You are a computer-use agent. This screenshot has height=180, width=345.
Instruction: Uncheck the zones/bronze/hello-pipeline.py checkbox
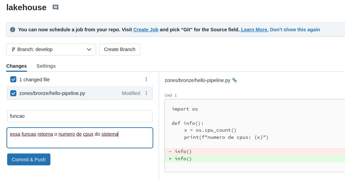13,93
